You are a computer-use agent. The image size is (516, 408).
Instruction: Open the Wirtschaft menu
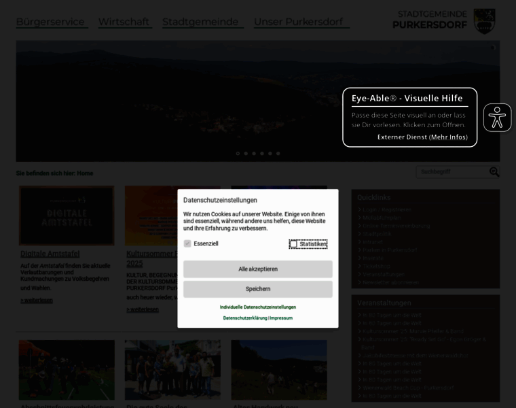[x=124, y=22]
